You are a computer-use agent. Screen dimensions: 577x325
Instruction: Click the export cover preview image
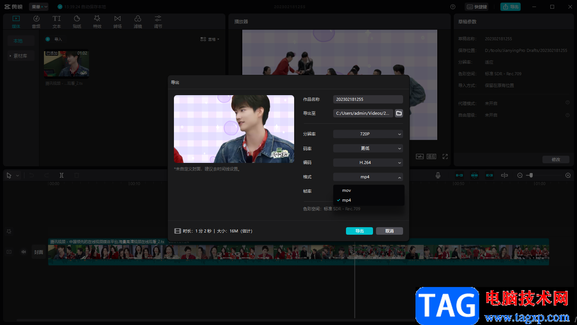(234, 129)
